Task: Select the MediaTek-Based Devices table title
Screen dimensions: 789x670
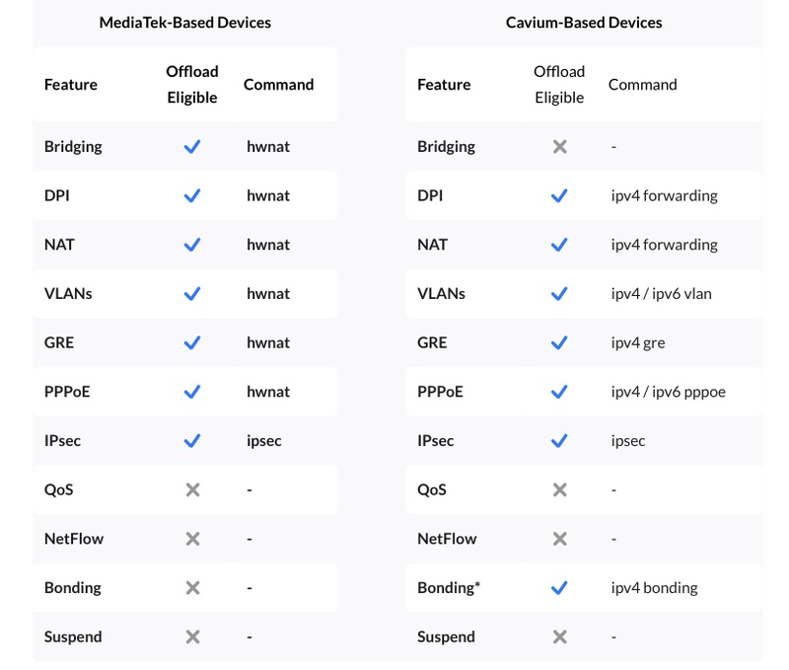Action: pyautogui.click(x=185, y=22)
